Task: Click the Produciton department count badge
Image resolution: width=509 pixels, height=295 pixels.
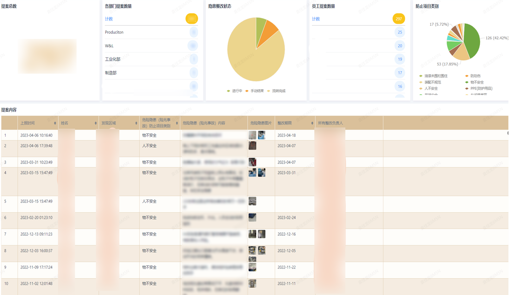Action: (x=193, y=32)
